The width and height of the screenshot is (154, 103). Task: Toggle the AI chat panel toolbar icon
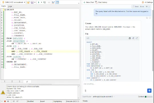(x=57, y=2)
